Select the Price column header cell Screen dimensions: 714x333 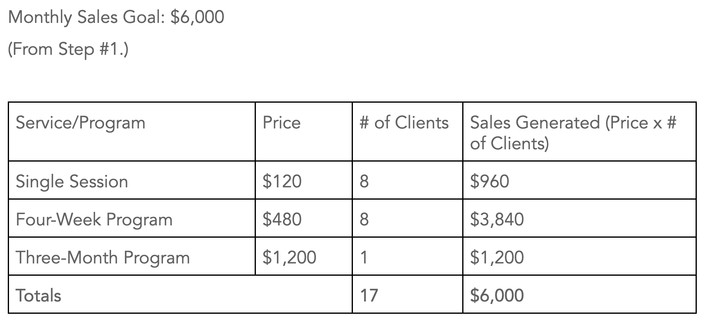(x=303, y=131)
